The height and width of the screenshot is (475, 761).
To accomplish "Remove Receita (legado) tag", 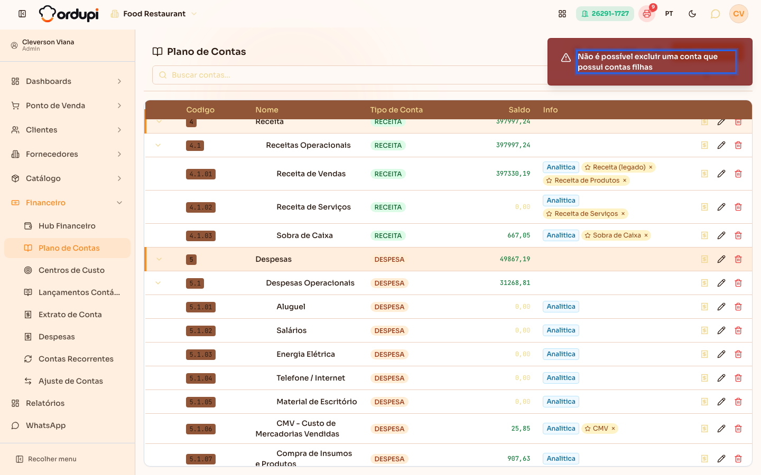I will click(651, 167).
